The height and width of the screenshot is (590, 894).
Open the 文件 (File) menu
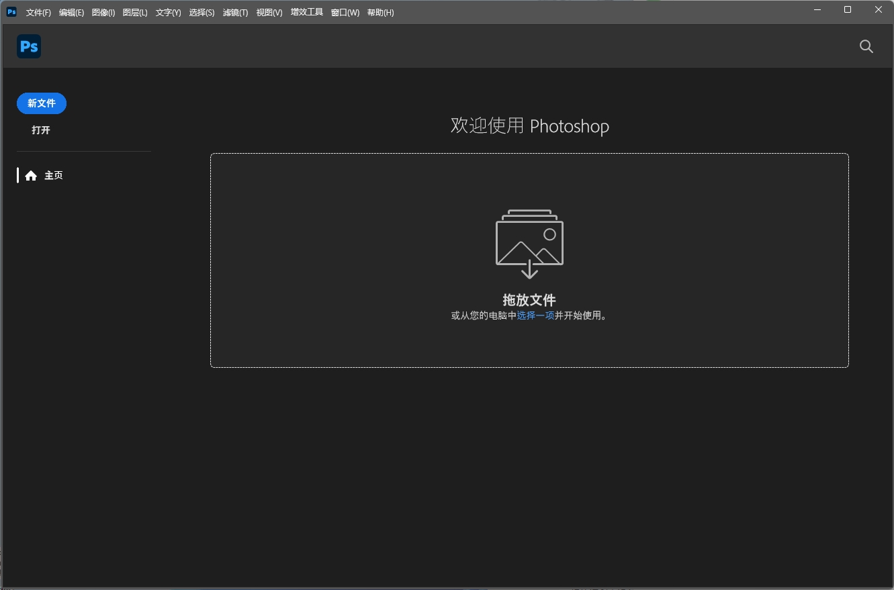[x=38, y=12]
